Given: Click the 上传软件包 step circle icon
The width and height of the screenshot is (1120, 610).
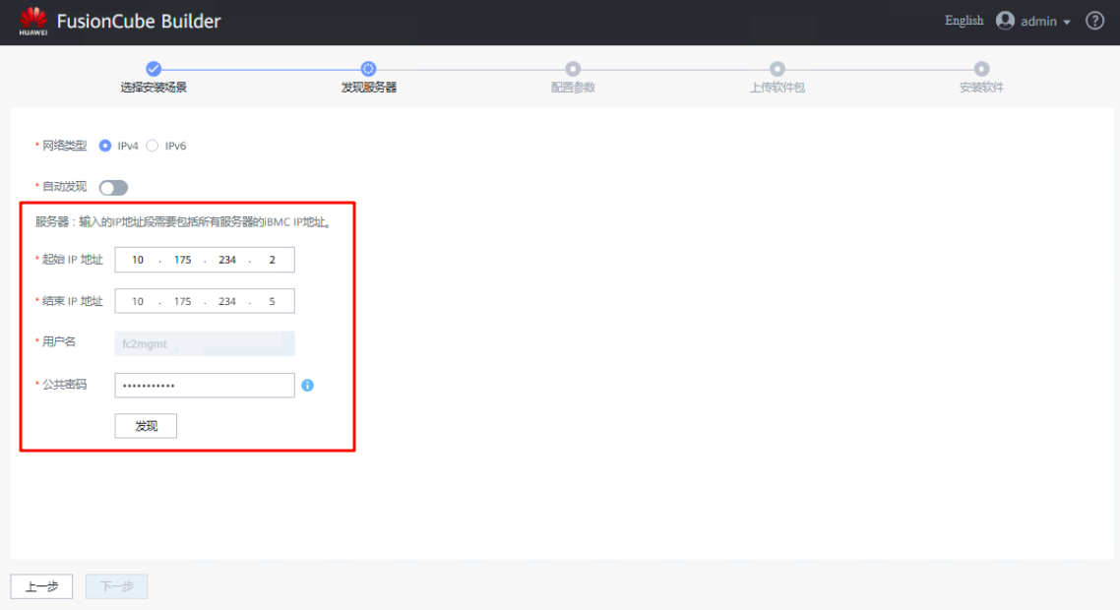Looking at the screenshot, I should [778, 69].
